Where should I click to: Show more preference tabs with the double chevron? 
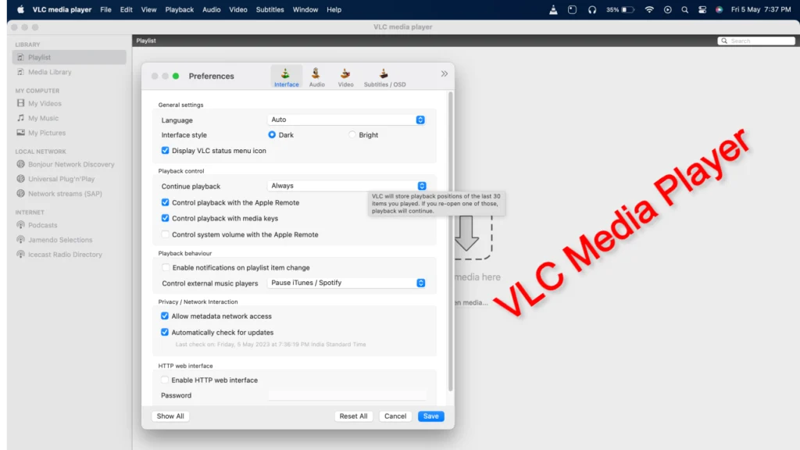click(x=445, y=73)
